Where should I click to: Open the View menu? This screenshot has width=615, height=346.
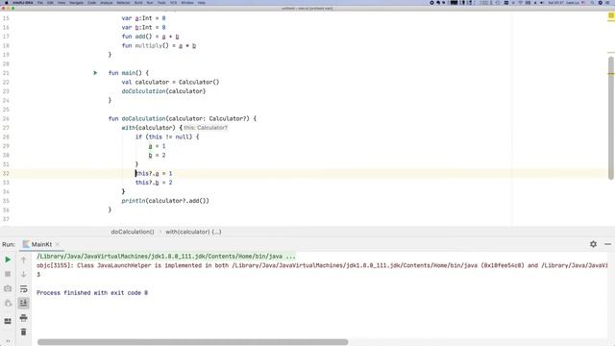click(61, 3)
